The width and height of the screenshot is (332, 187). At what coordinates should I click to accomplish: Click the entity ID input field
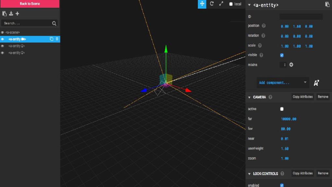click(301, 17)
